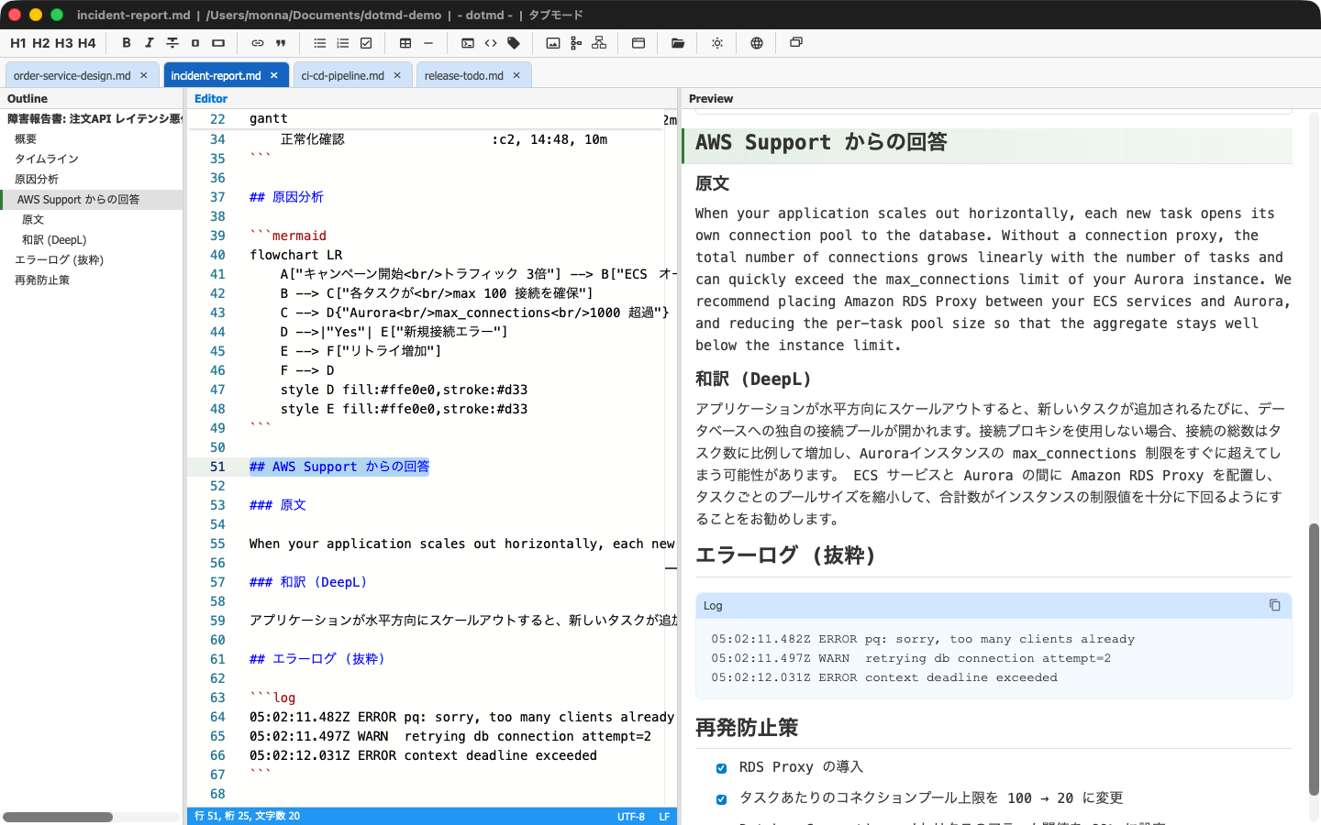Jump to 概要 in the outline
1321x825 pixels.
pyautogui.click(x=26, y=139)
